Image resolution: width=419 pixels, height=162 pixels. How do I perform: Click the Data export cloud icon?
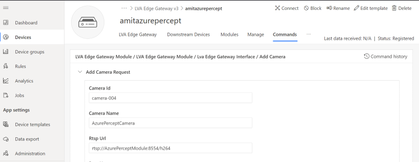coord(6,139)
